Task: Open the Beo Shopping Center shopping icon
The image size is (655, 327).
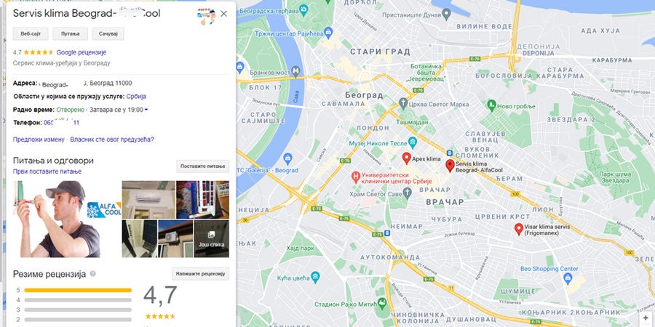Action: click(x=567, y=278)
